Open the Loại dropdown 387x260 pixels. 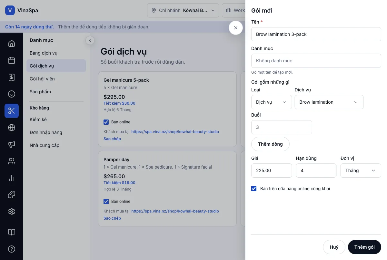(x=272, y=102)
